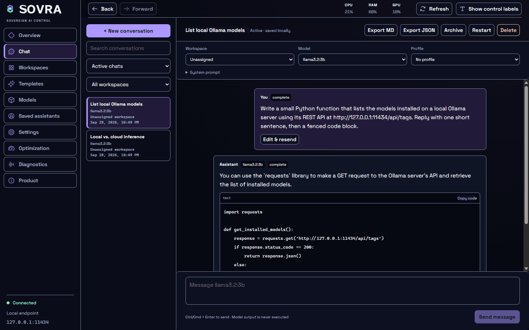Open Workspaces via its grid icon

pyautogui.click(x=11, y=67)
